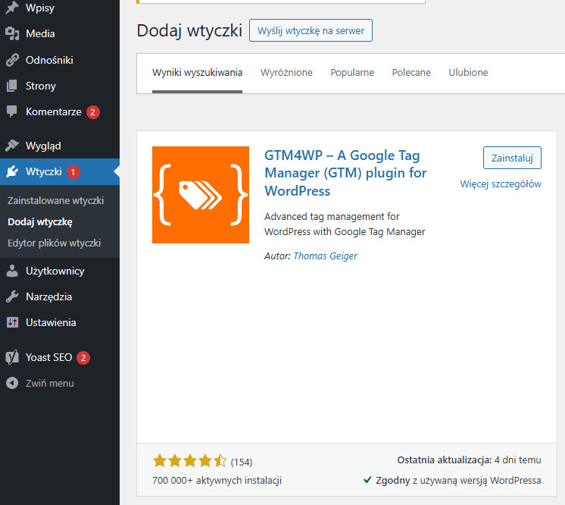Switch to the Wyróżnione tab
Screen dimensions: 565x505
click(x=286, y=73)
